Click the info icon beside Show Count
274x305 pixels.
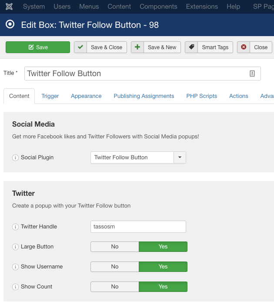15,287
